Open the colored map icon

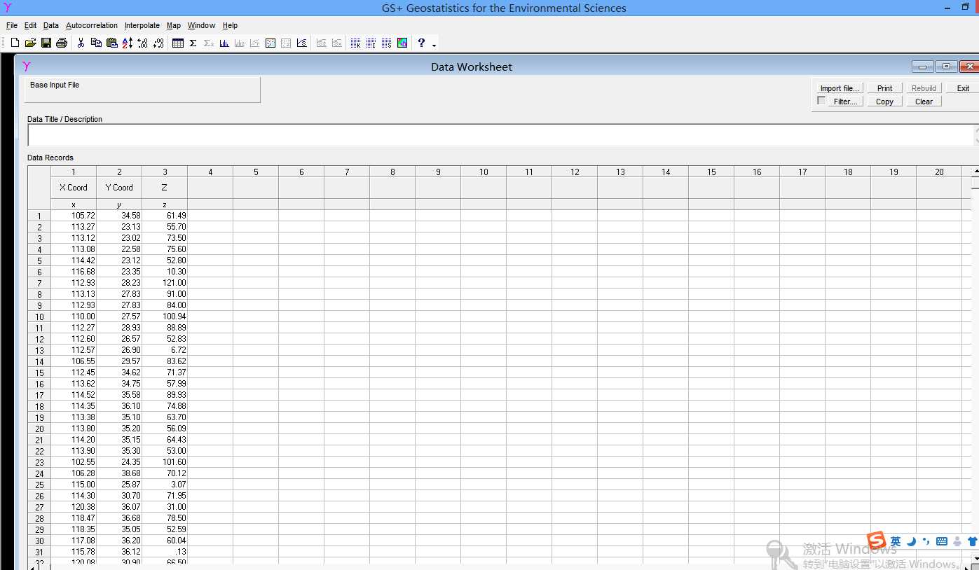tap(402, 43)
